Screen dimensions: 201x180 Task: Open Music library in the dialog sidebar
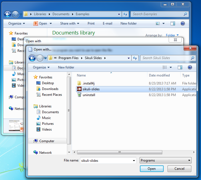tap(46, 118)
